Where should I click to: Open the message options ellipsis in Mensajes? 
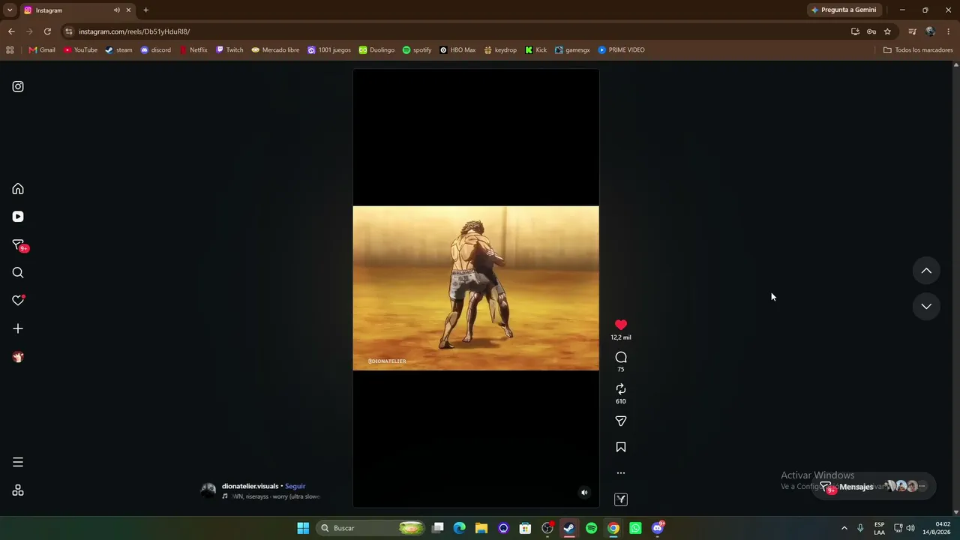coord(922,486)
